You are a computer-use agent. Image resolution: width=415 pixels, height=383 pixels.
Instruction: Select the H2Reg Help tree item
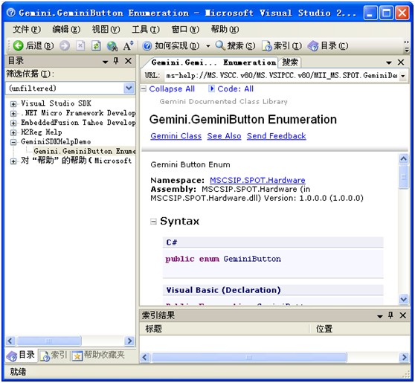pos(42,132)
